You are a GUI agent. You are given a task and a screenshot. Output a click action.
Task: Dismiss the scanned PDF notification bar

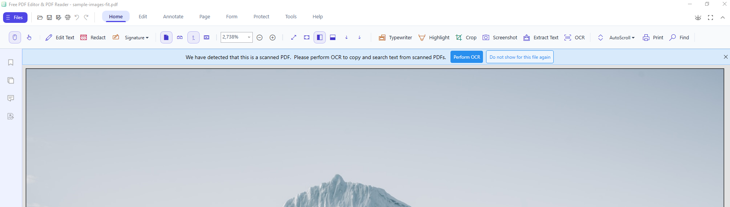[x=726, y=57]
